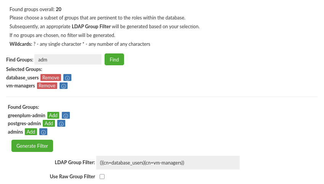The image size is (324, 184).
Task: Add the admins group
Action: [31, 132]
